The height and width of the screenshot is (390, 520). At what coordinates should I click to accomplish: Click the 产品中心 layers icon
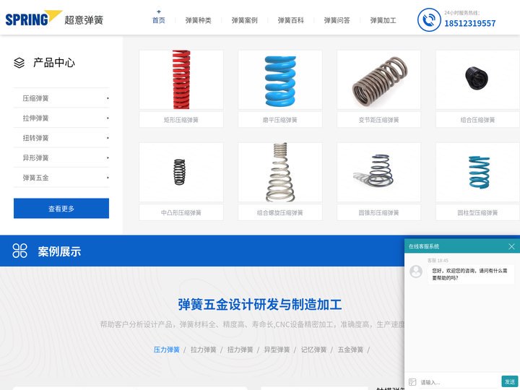[19, 63]
